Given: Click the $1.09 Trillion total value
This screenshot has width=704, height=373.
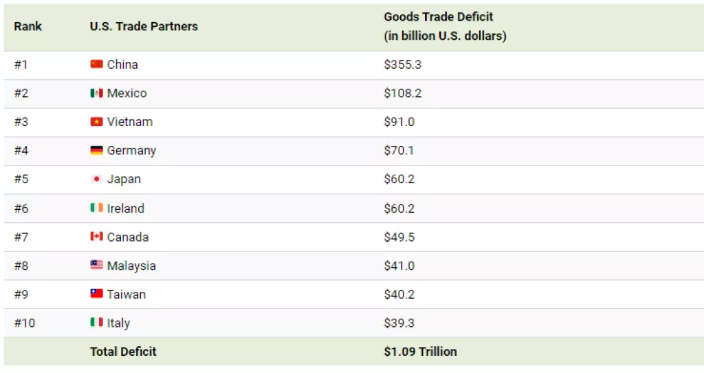Looking at the screenshot, I should coord(420,352).
